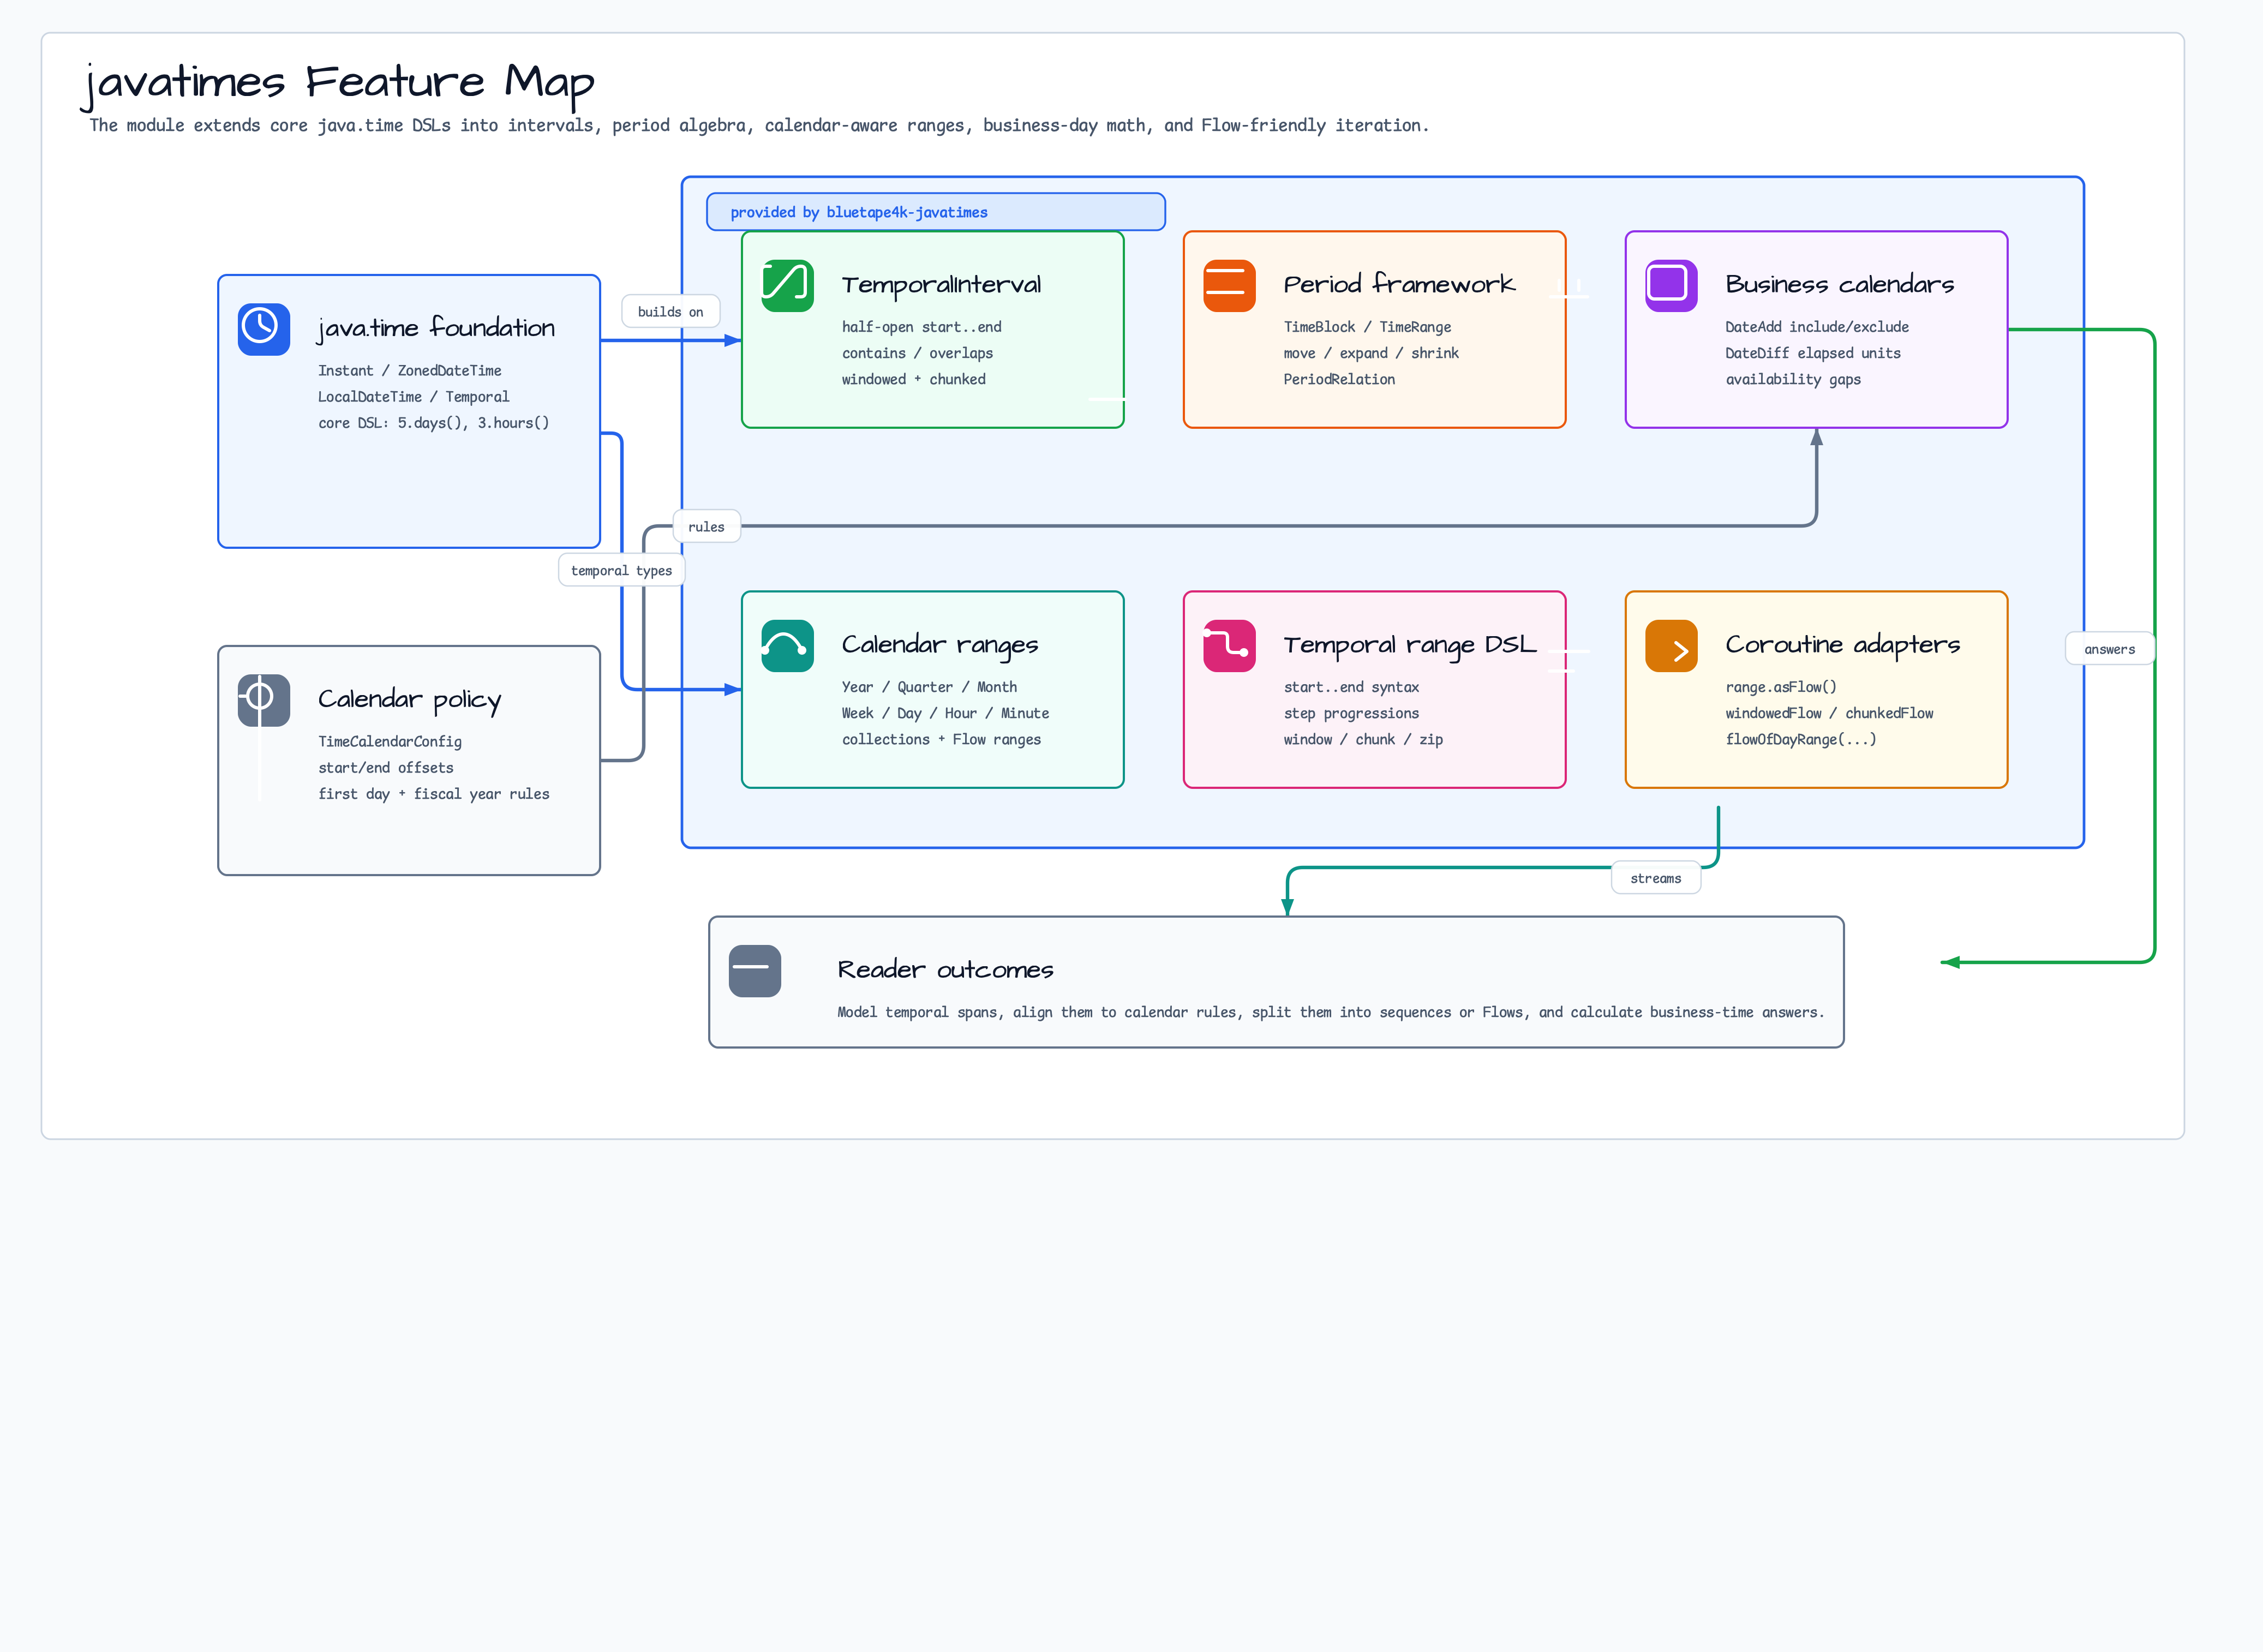Click the 'javatimes Feature Map' title
This screenshot has height=1652, width=2263.
pyautogui.click(x=338, y=83)
